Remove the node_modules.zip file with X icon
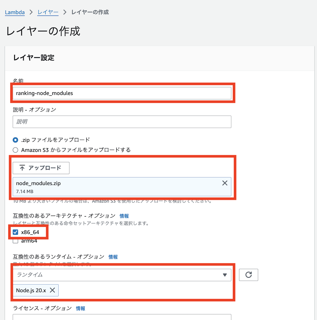 (225, 183)
